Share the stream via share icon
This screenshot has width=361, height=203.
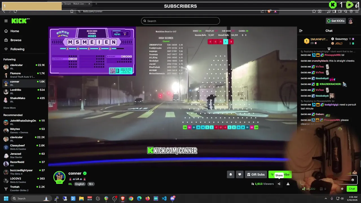coord(279,184)
